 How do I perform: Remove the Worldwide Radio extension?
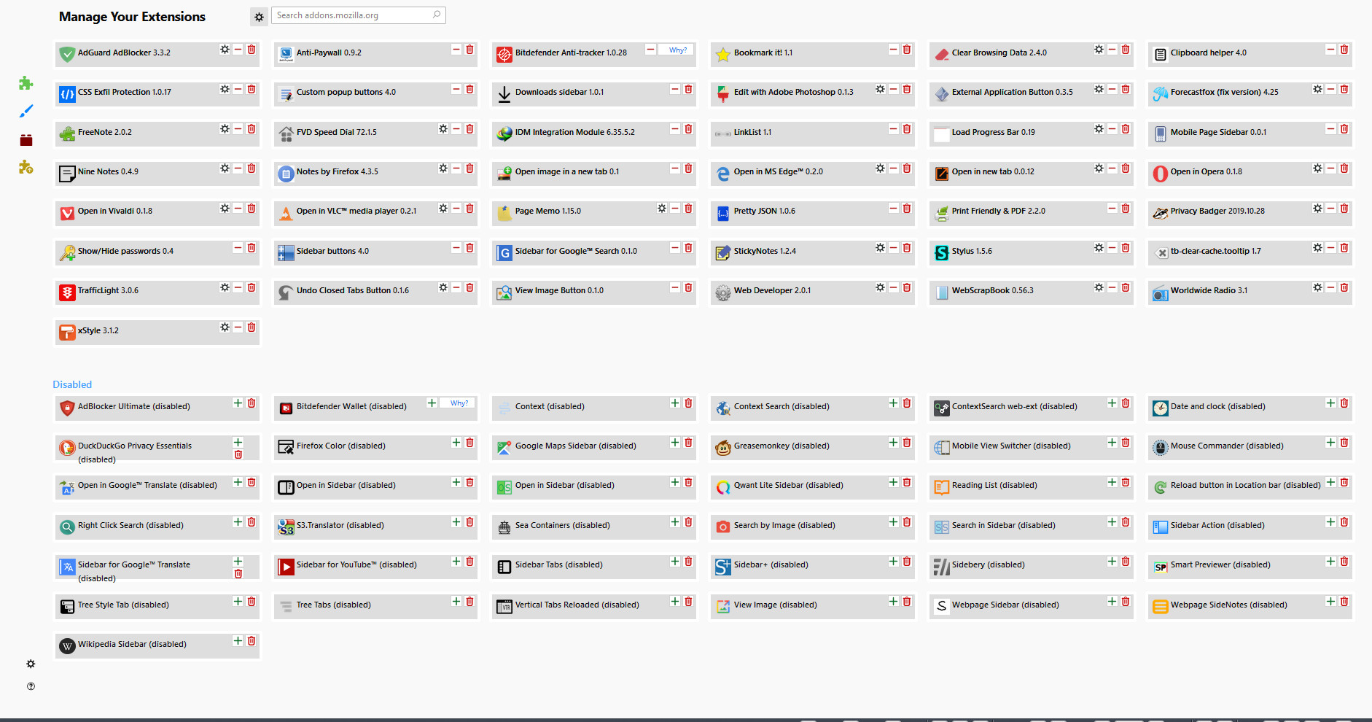coord(1344,287)
